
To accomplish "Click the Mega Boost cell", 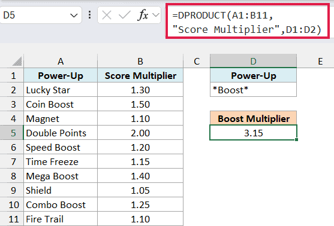I will click(x=61, y=176).
